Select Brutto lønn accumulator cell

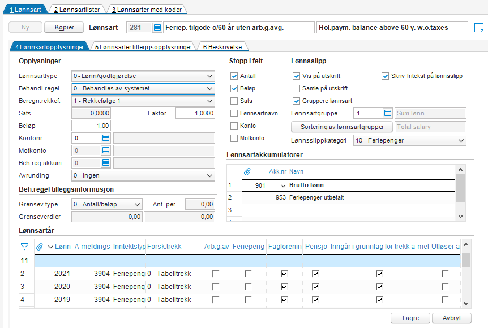[371, 185]
